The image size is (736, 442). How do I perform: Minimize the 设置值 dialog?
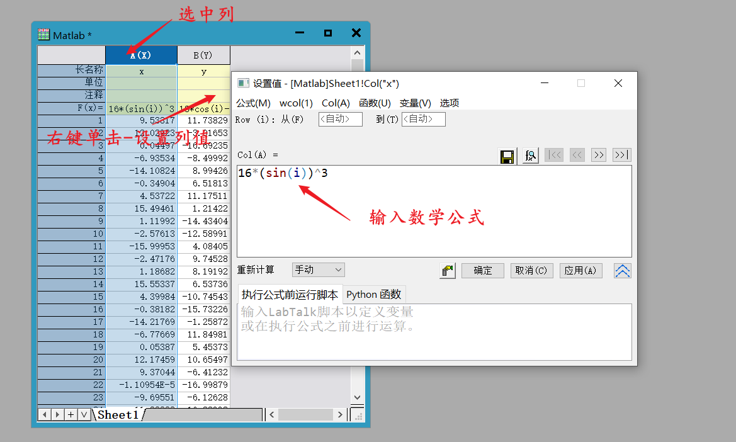pyautogui.click(x=545, y=83)
